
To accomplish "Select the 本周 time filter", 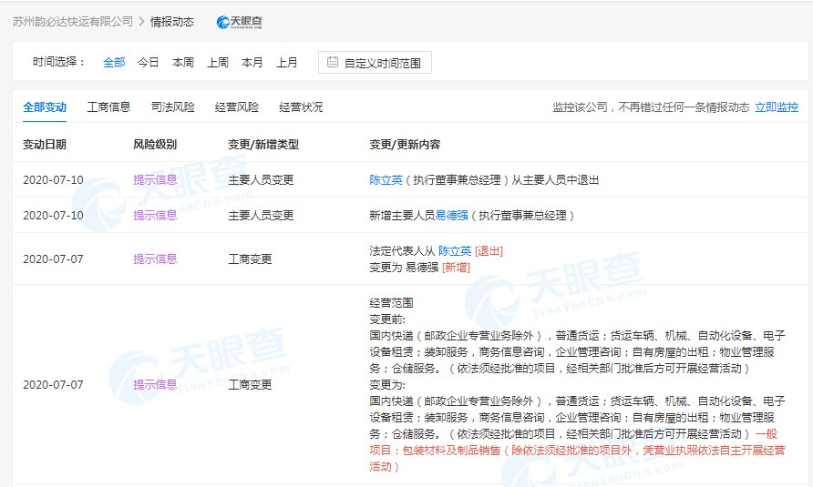I will tap(183, 63).
